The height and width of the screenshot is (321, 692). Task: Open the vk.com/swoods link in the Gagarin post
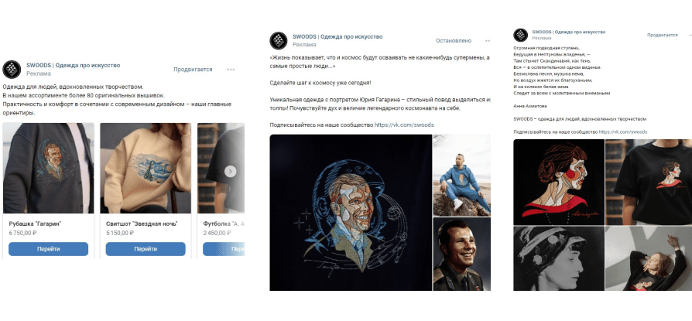click(x=404, y=125)
